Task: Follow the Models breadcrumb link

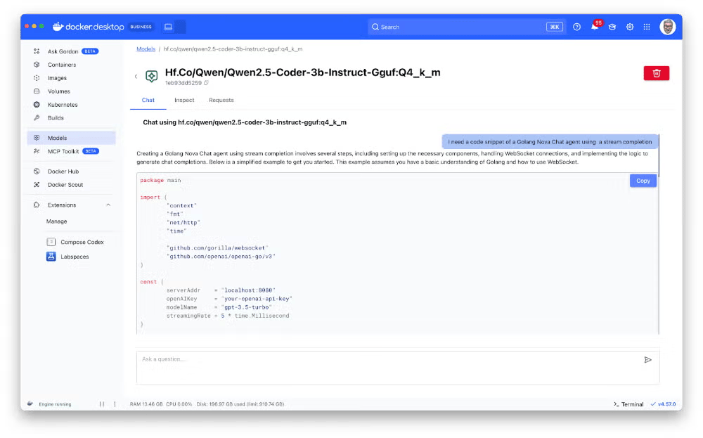Action: tap(146, 49)
